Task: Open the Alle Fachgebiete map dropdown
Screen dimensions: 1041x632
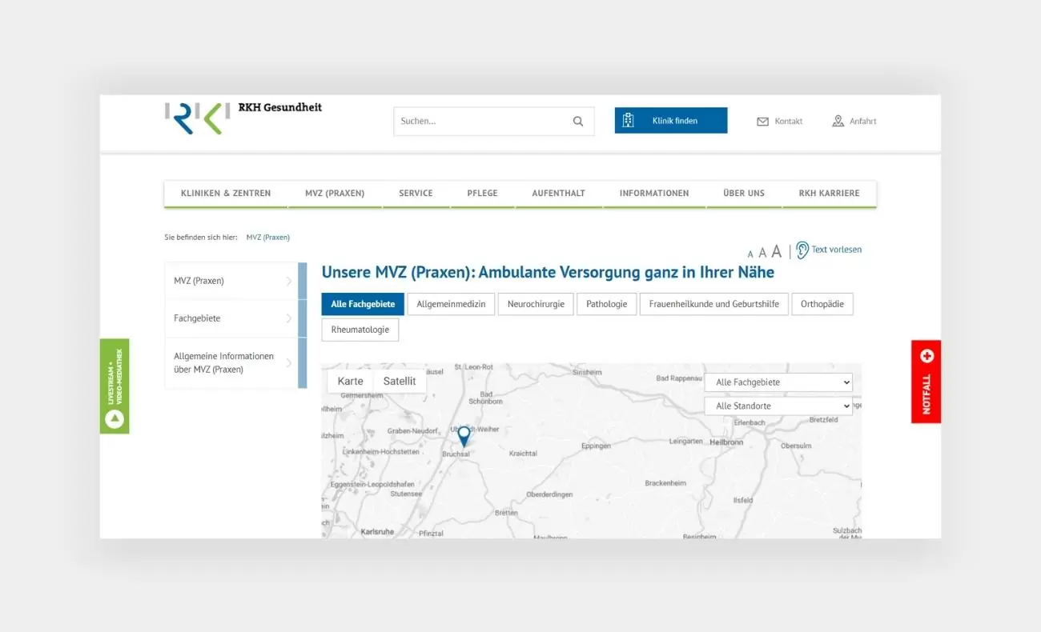Action: [x=778, y=382]
